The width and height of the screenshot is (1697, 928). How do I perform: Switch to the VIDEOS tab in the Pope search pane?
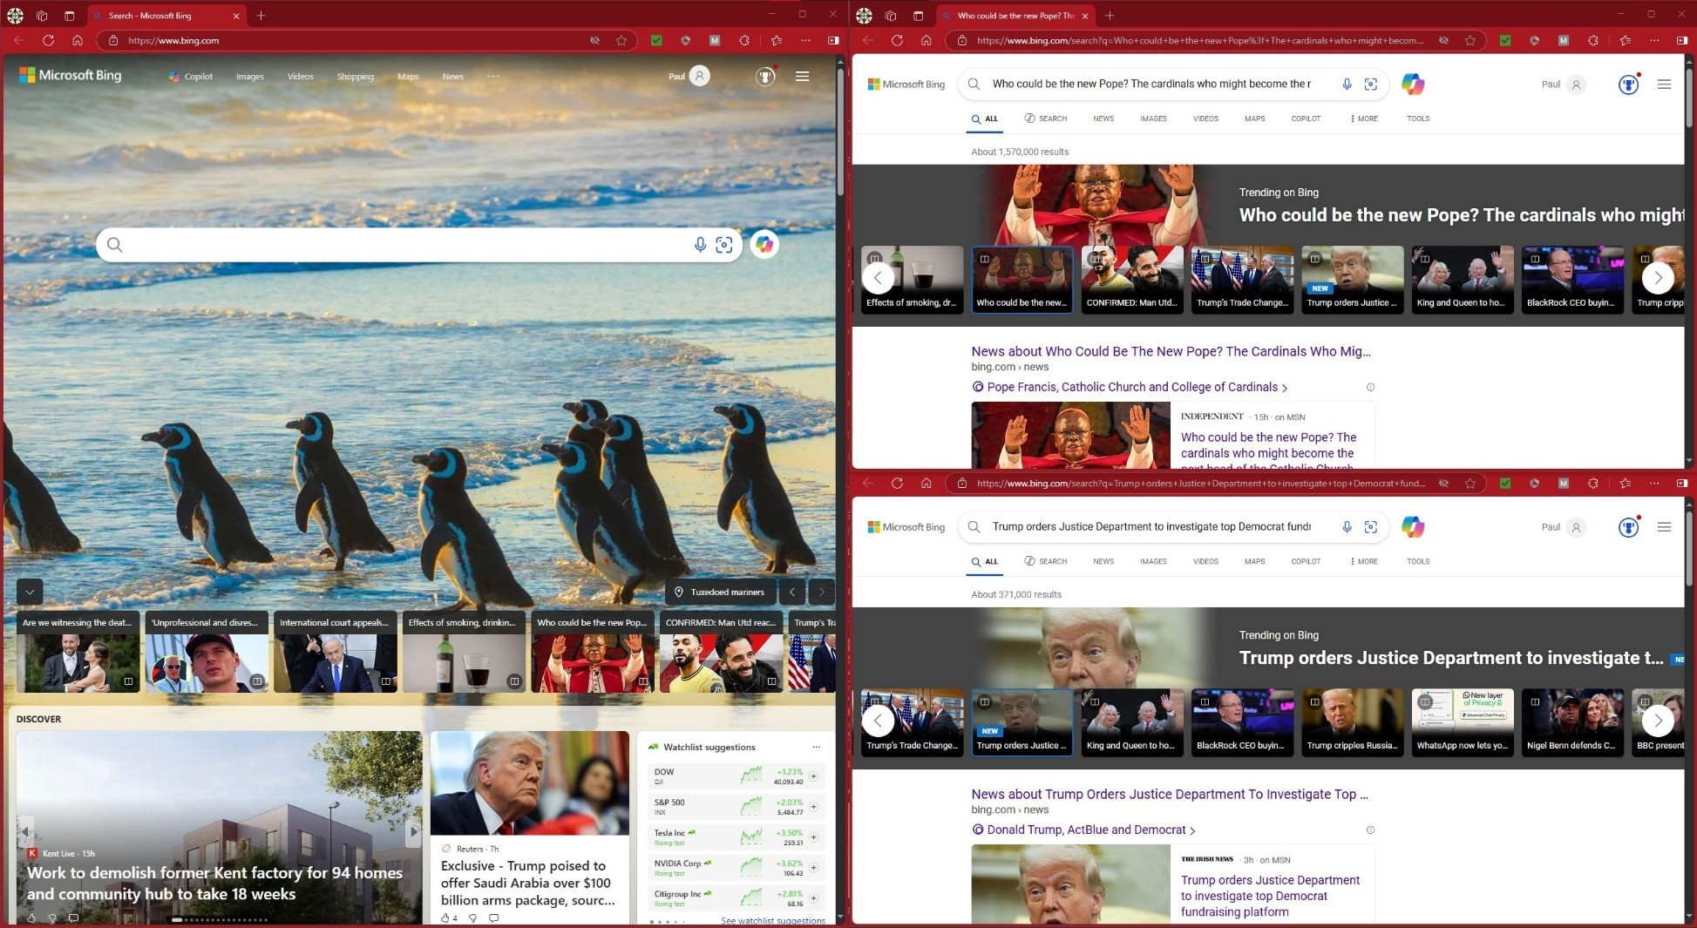[x=1205, y=119]
